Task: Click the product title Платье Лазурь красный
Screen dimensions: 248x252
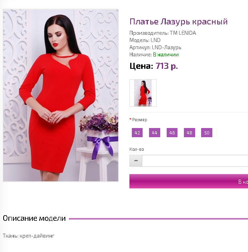Action: point(178,22)
